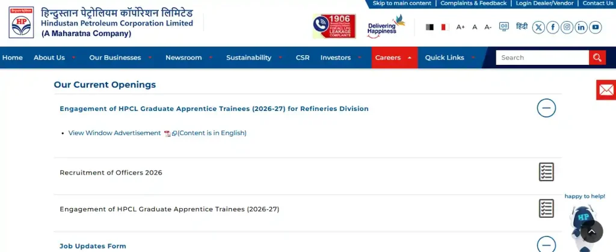Viewport: 616px width, 252px height.
Task: Open the HPCL Facebook page icon
Action: [552, 27]
